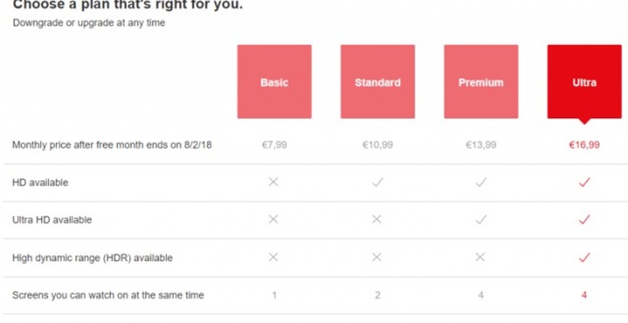Viewport: 628px width, 323px height.
Task: Choose the Ultra plan tile
Action: [x=585, y=82]
